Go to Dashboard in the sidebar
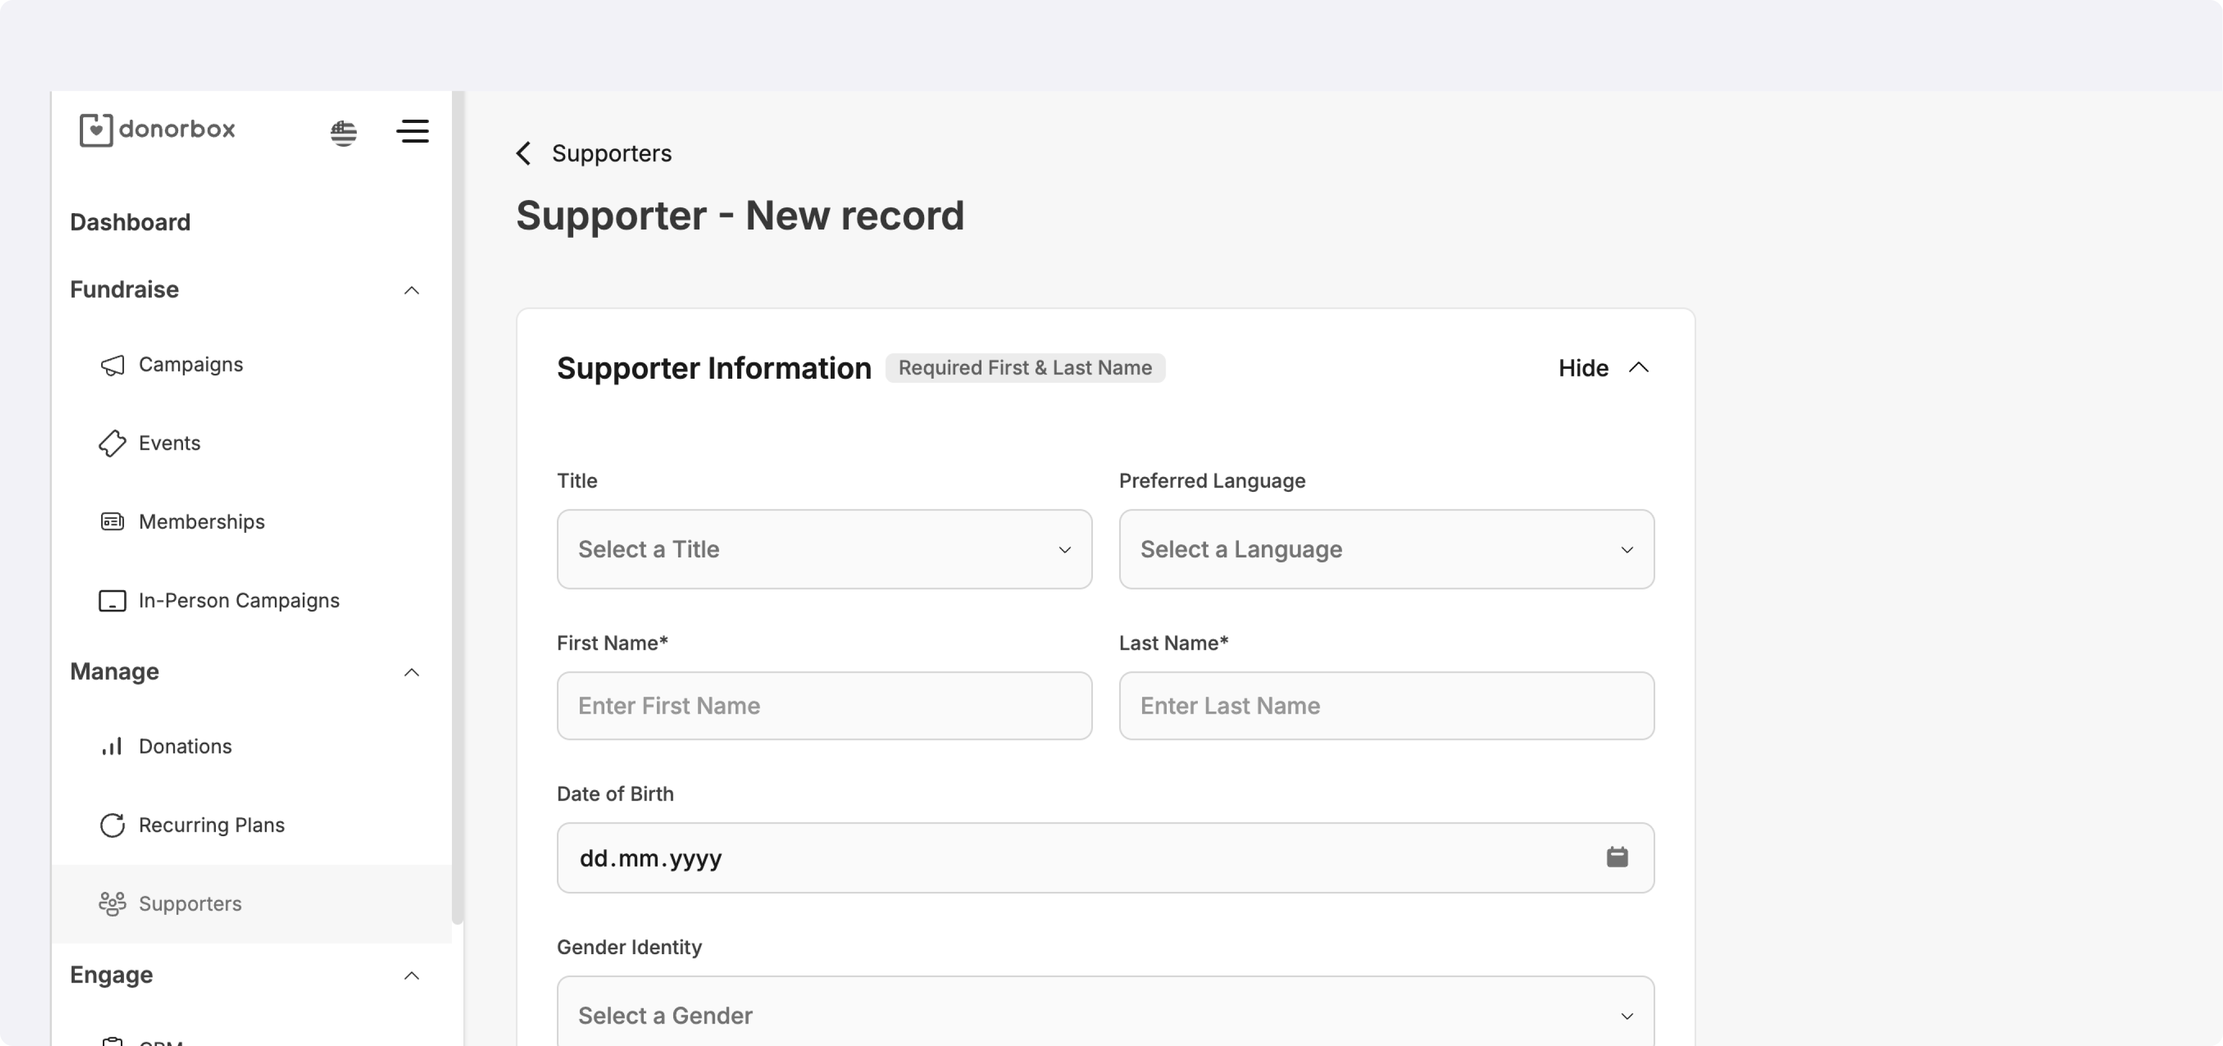Image resolution: width=2223 pixels, height=1046 pixels. click(130, 222)
